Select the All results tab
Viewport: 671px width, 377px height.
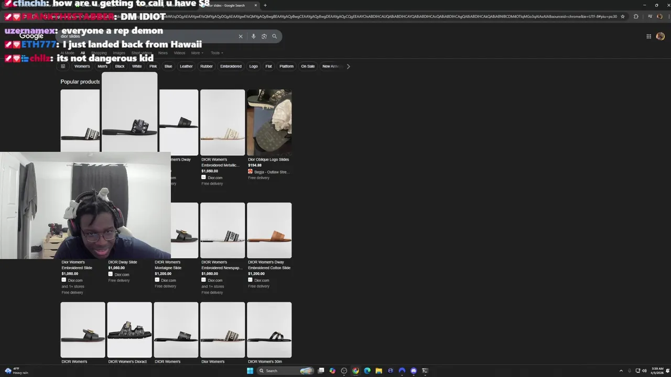coord(82,53)
